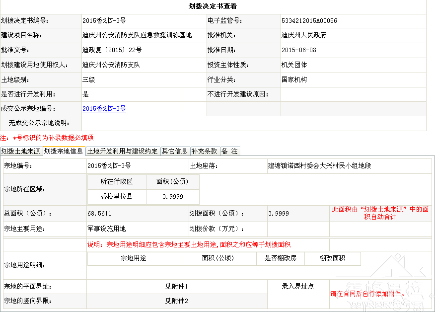Screen dimensions: 435x312
Task: Click the 批准日期 value 2015-06-08
Action: 298,50
